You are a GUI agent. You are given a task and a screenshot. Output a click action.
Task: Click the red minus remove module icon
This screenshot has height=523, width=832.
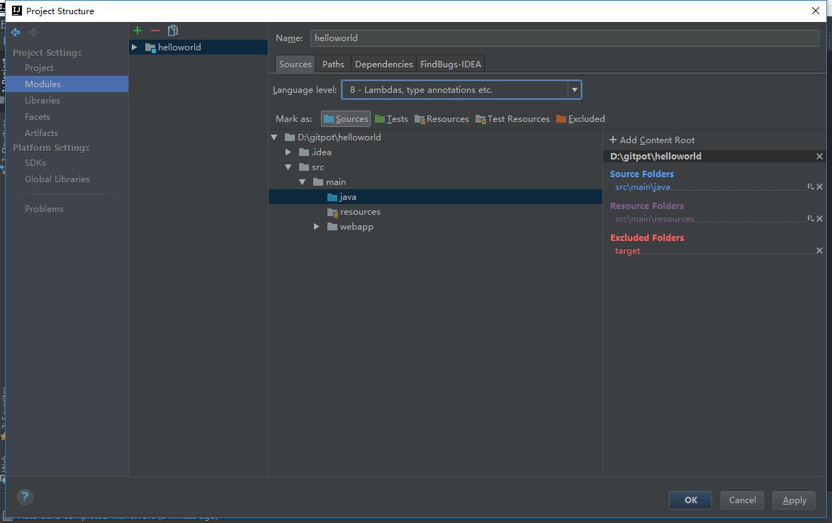point(155,30)
